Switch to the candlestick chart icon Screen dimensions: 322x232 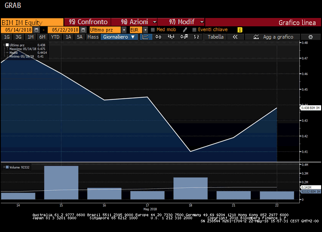(x=158, y=37)
